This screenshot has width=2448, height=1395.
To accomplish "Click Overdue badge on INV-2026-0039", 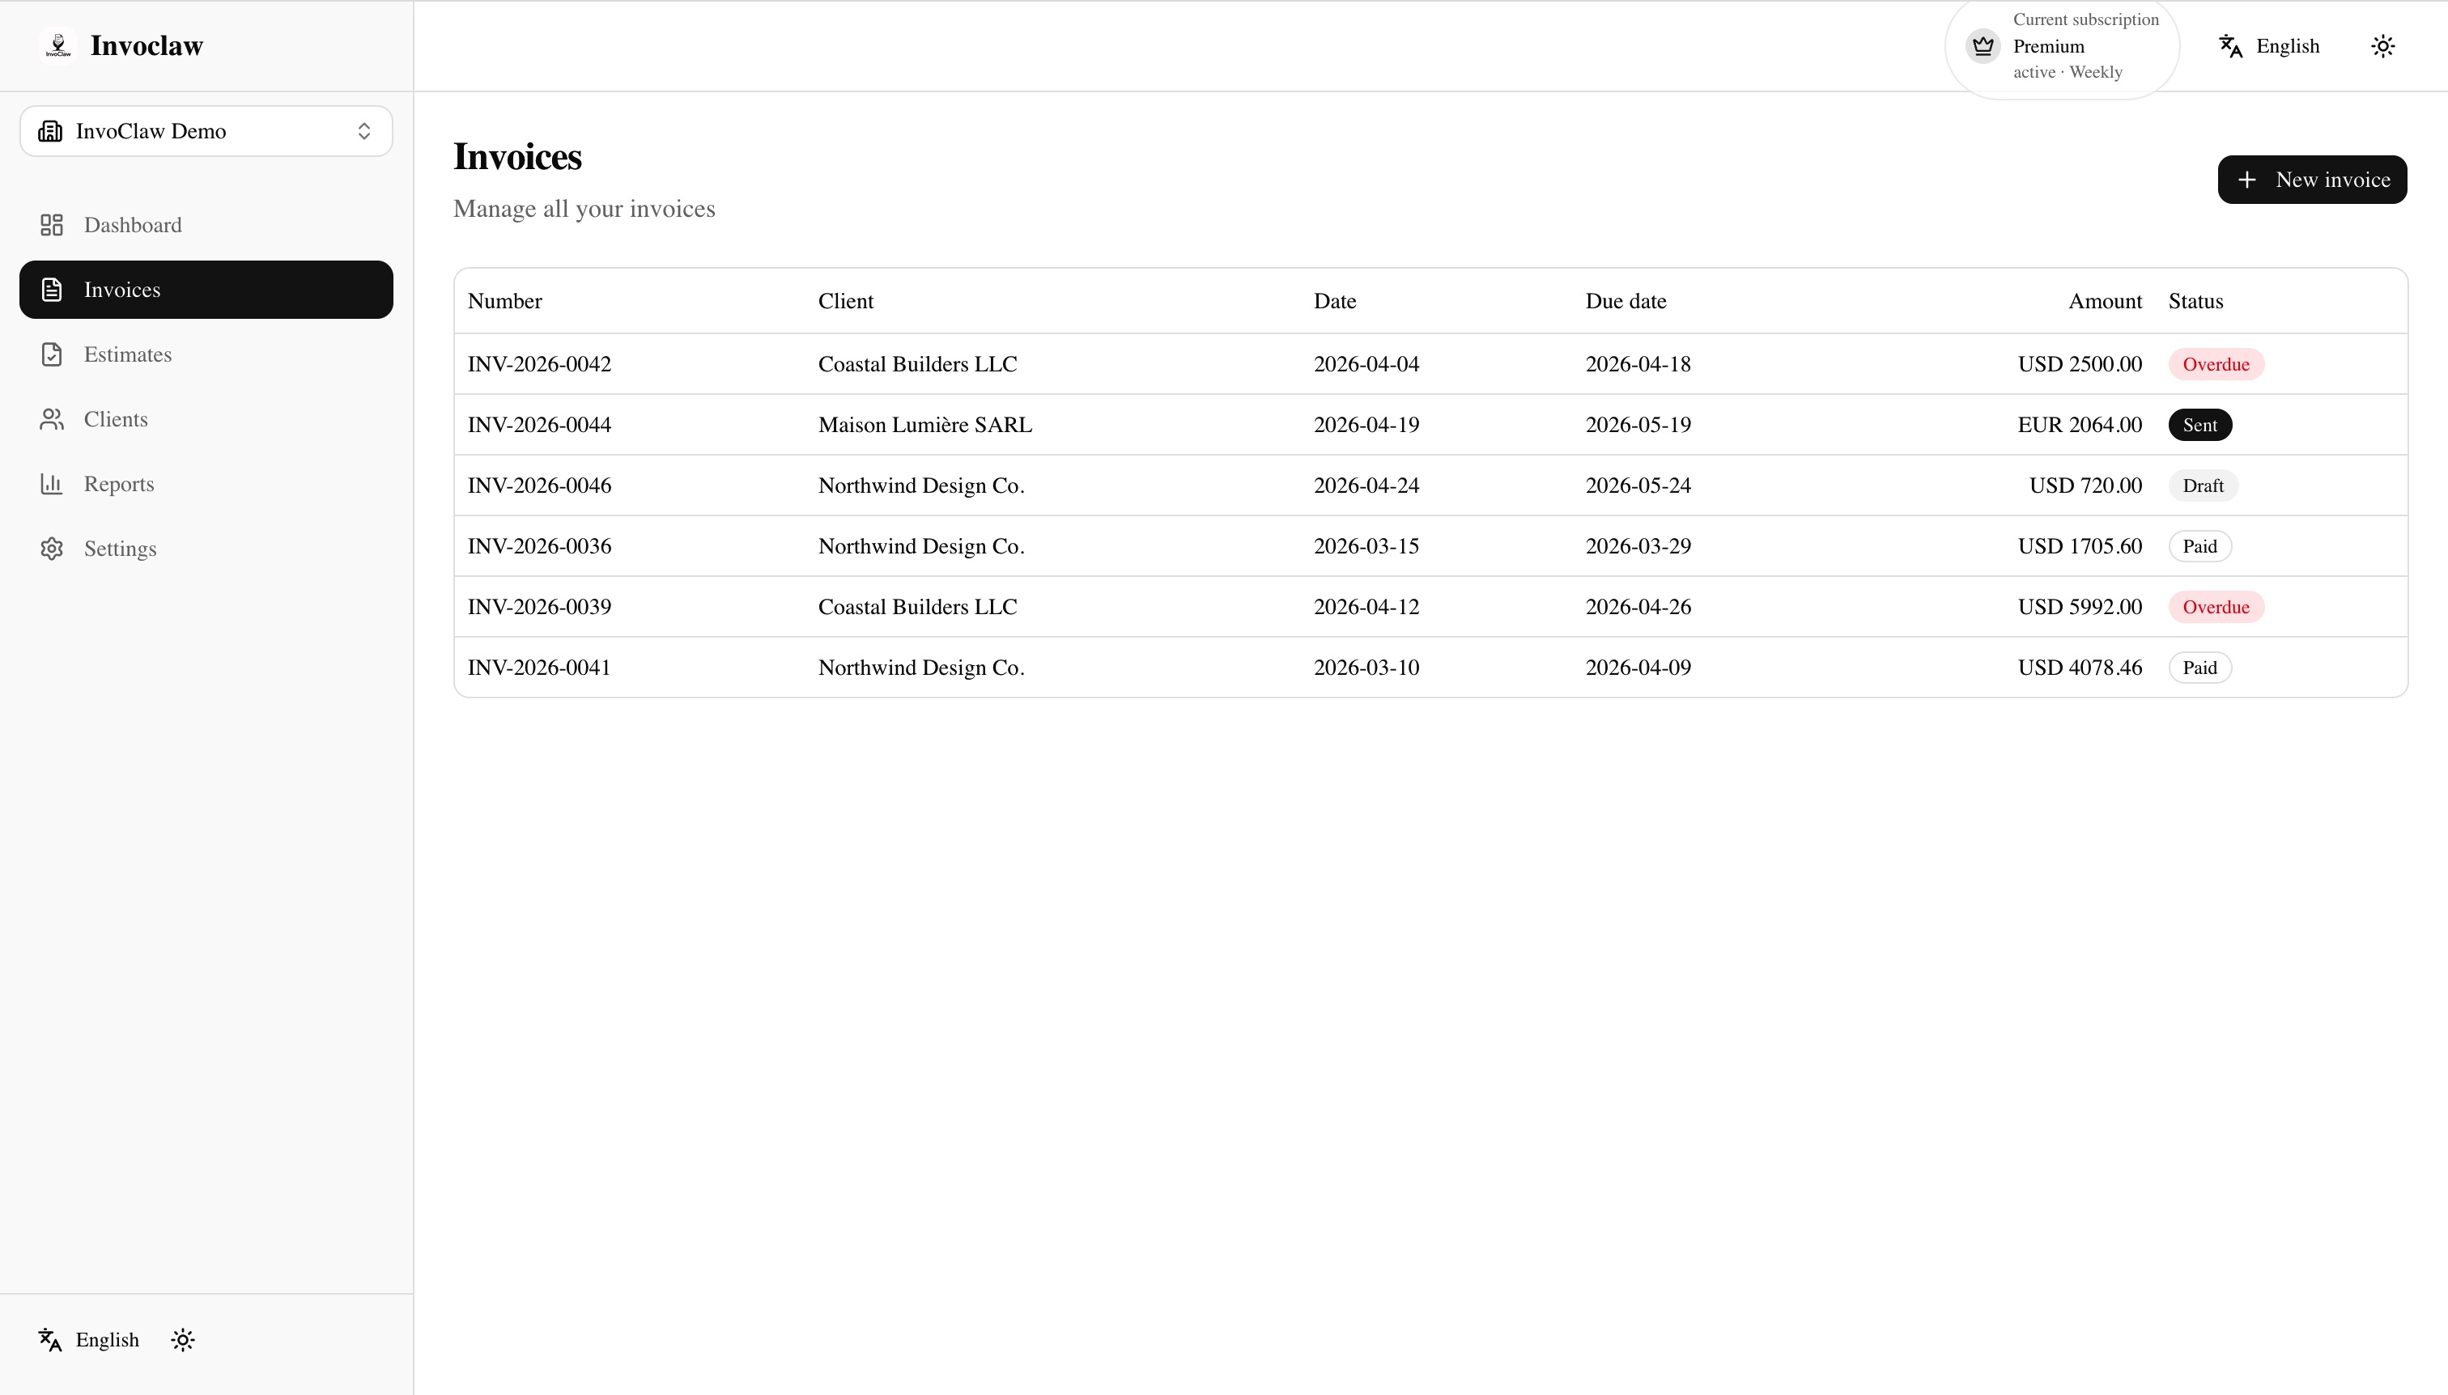I will pos(2216,607).
